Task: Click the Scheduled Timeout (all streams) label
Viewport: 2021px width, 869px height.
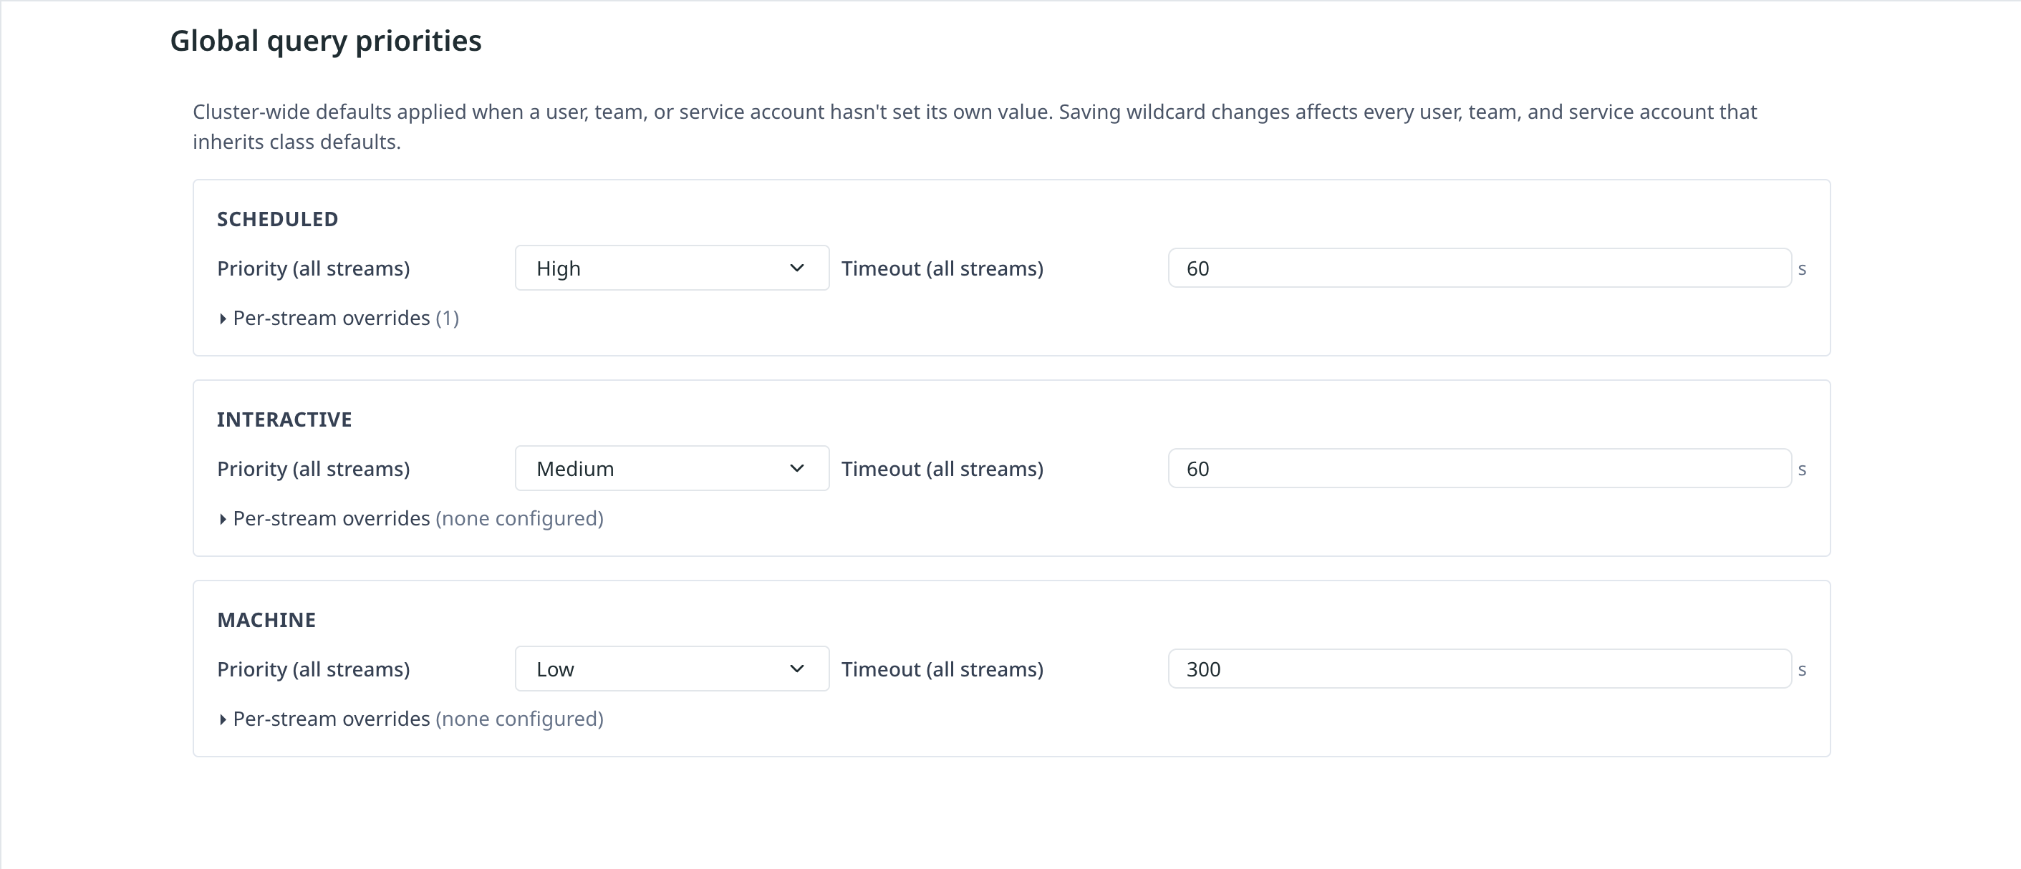Action: 942,268
